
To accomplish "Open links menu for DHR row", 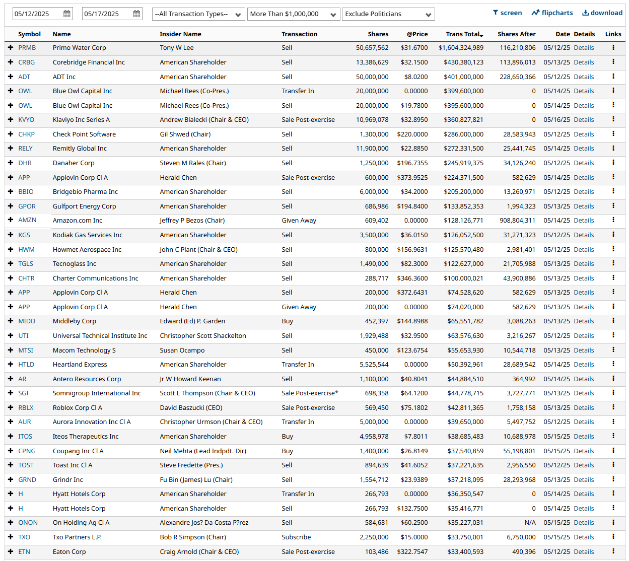I will [x=613, y=163].
